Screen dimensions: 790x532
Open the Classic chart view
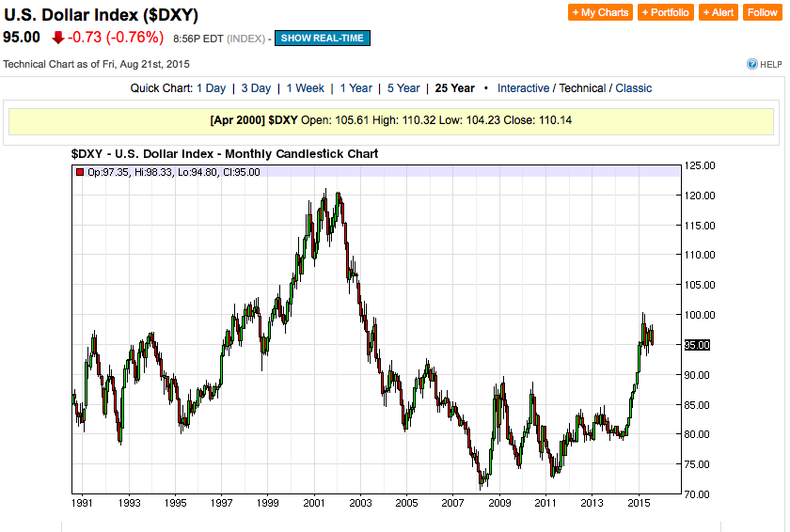(x=634, y=88)
